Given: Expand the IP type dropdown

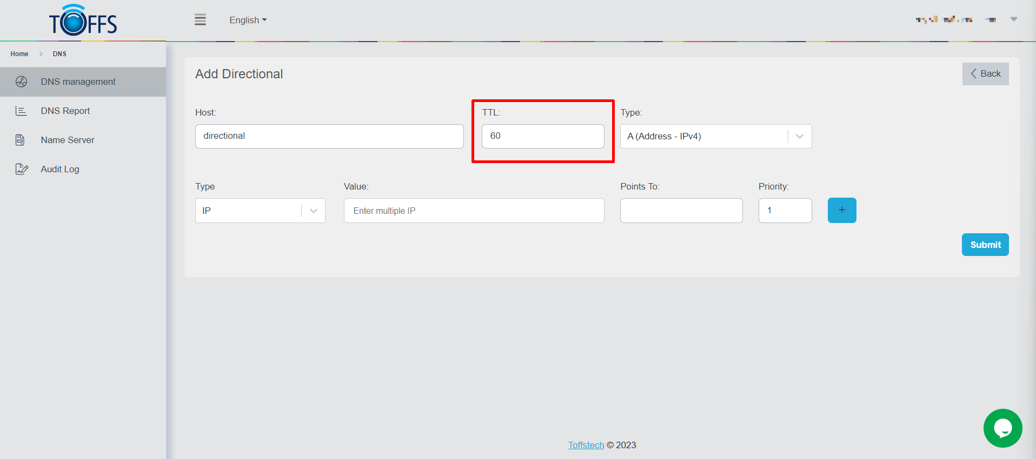Looking at the screenshot, I should click(x=313, y=211).
